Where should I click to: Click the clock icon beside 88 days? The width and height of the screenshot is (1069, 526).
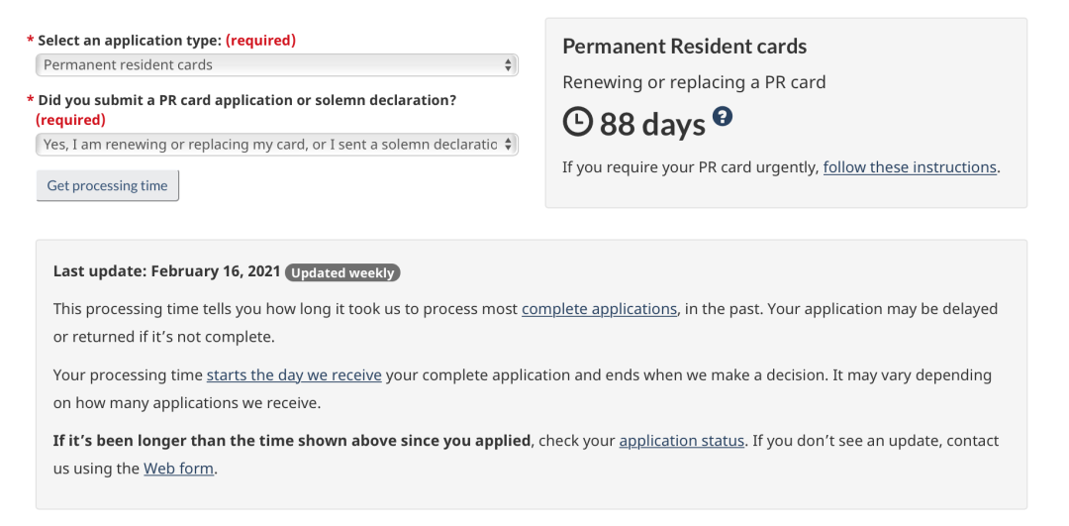click(x=577, y=123)
